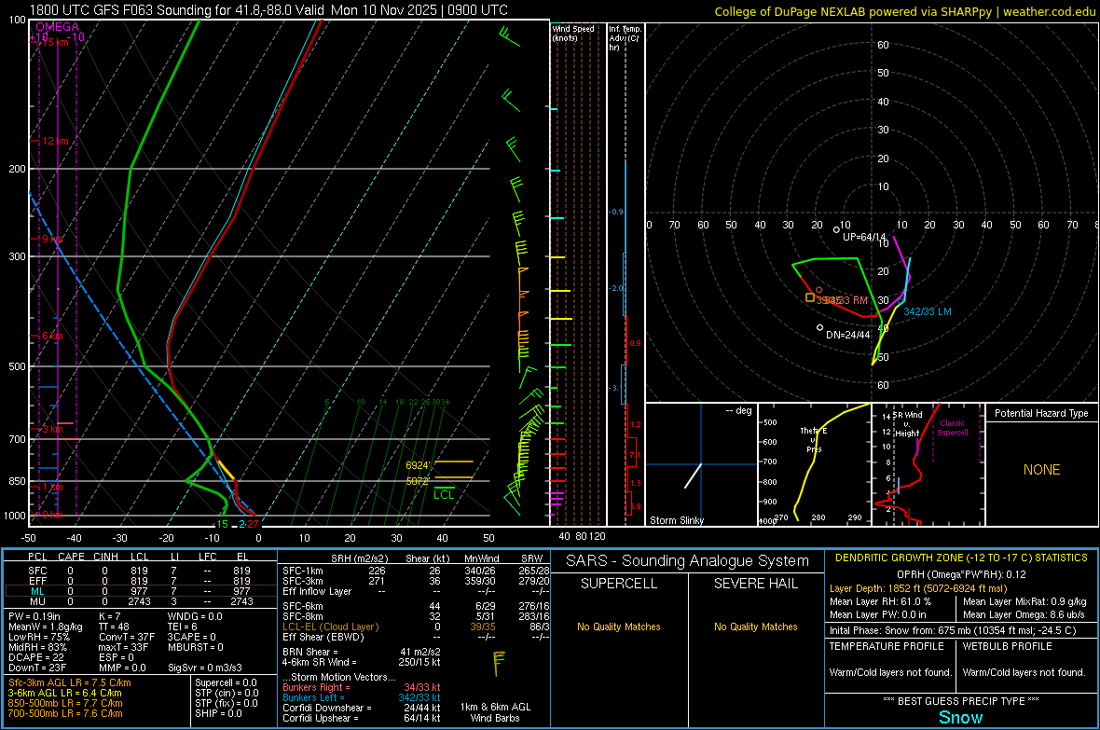Click the WNDG = 0.0 value
Image resolution: width=1100 pixels, height=730 pixels.
(194, 616)
